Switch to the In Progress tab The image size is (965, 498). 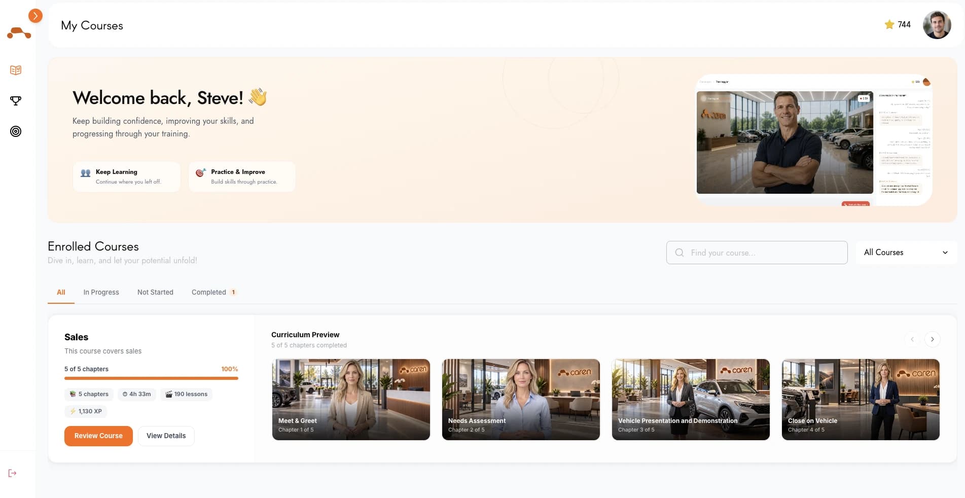(101, 292)
